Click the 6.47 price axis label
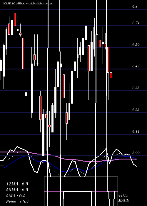The image size is (147, 206). click(136, 66)
